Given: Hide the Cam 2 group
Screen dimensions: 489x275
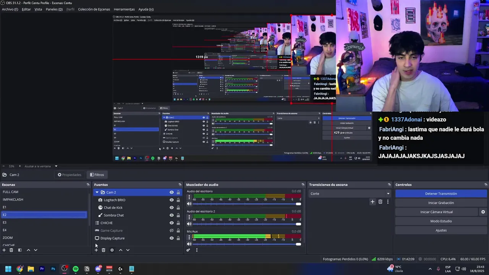Looking at the screenshot, I should [172, 192].
